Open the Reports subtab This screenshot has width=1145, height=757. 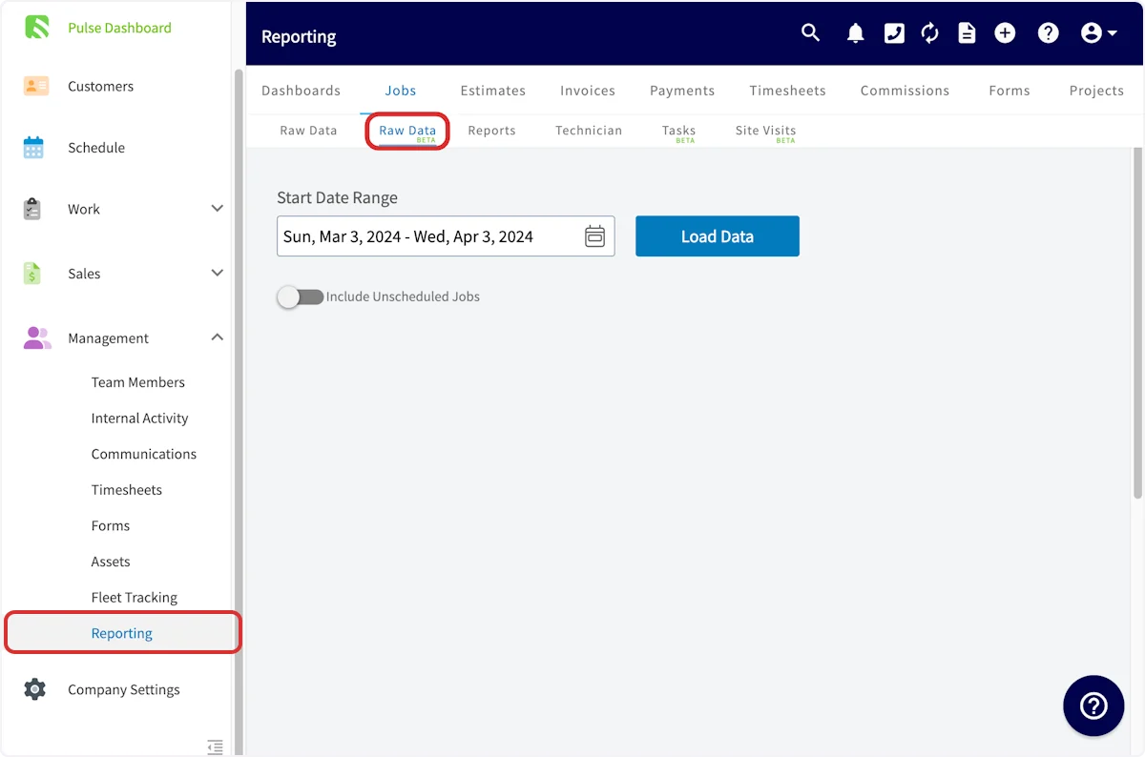click(491, 131)
